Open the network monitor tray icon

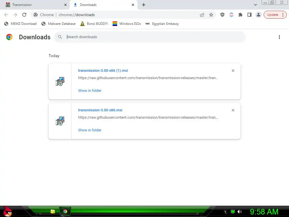coord(233,212)
